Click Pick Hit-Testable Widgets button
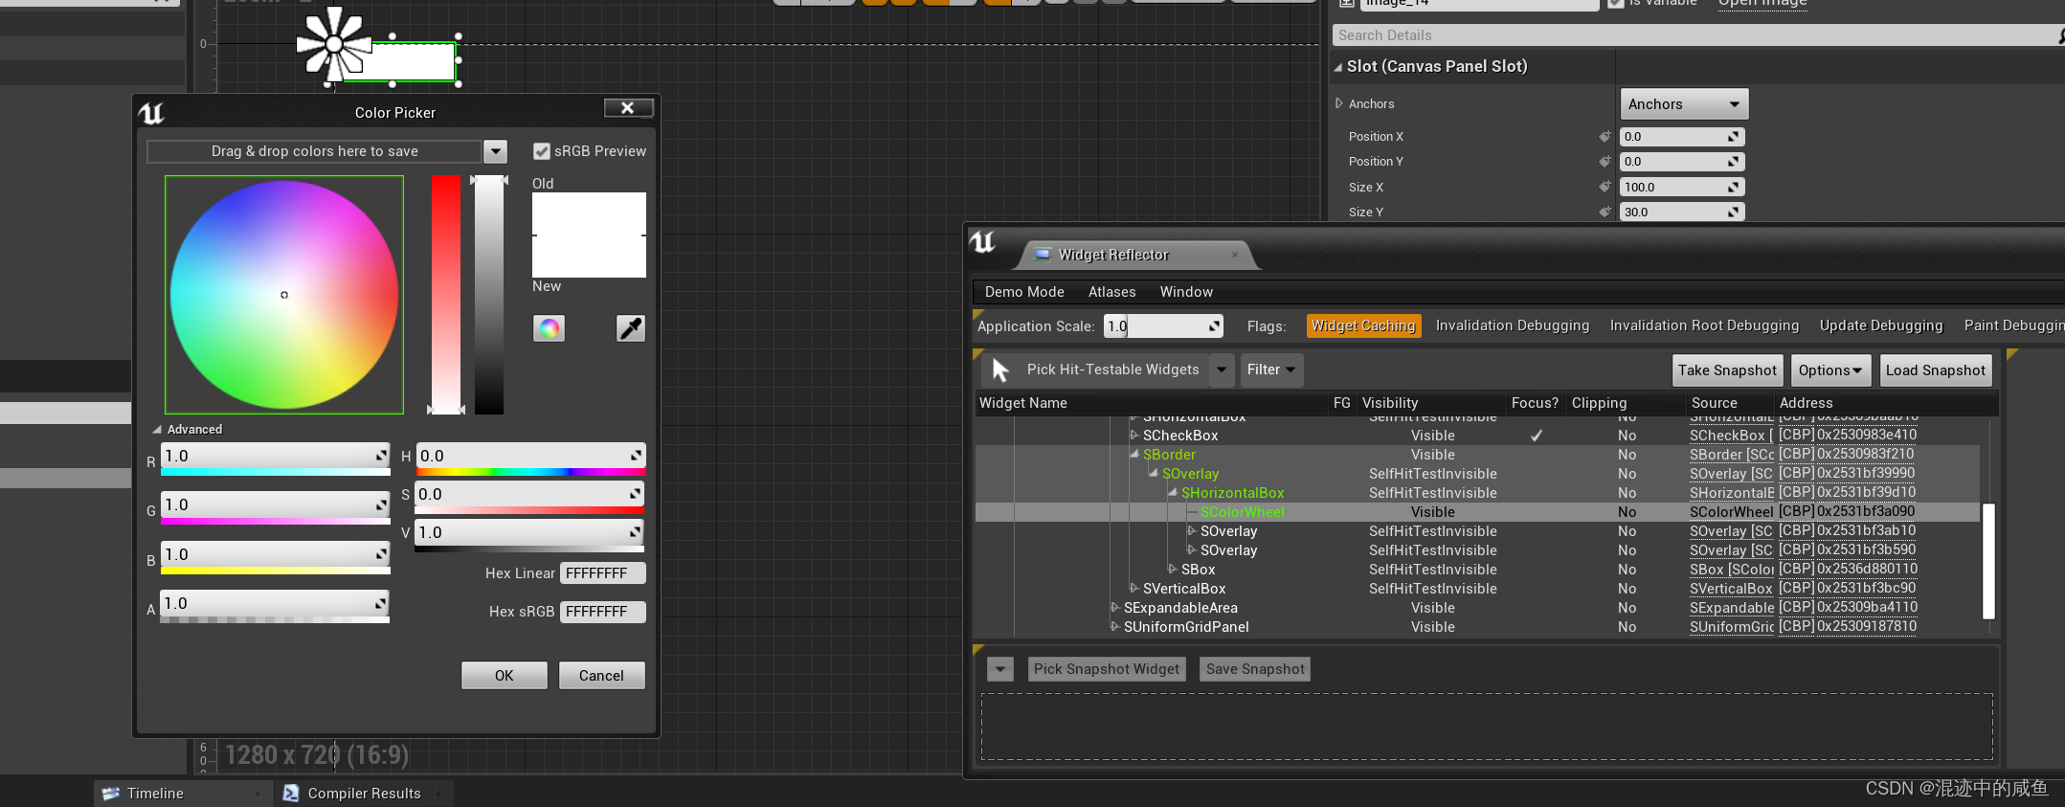This screenshot has height=807, width=2065. pos(1095,370)
